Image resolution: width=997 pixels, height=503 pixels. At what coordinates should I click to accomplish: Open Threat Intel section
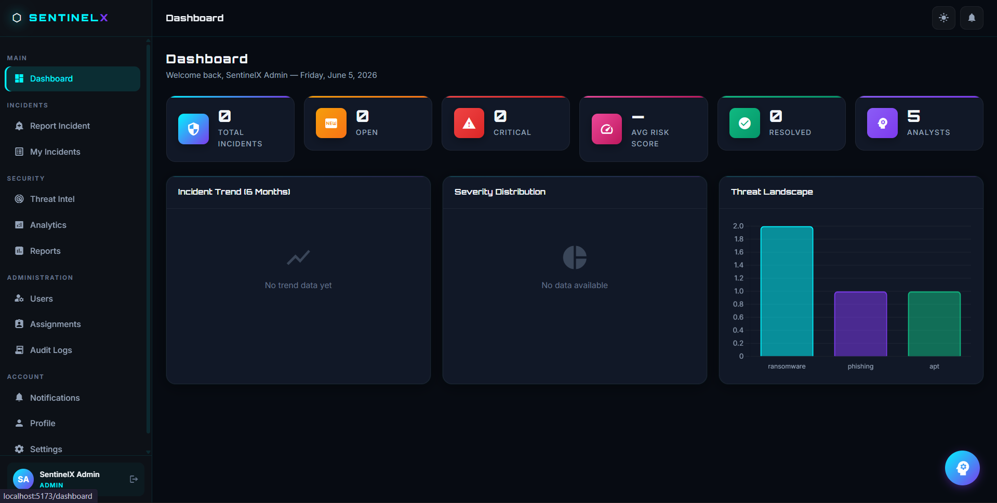click(73, 199)
